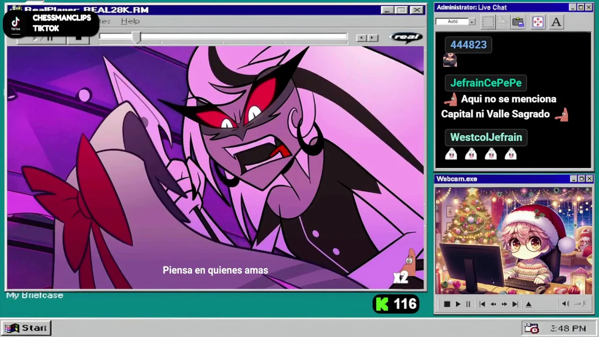Image resolution: width=599 pixels, height=337 pixels.
Task: Open the Help menu in RealPlayer
Action: click(x=130, y=21)
